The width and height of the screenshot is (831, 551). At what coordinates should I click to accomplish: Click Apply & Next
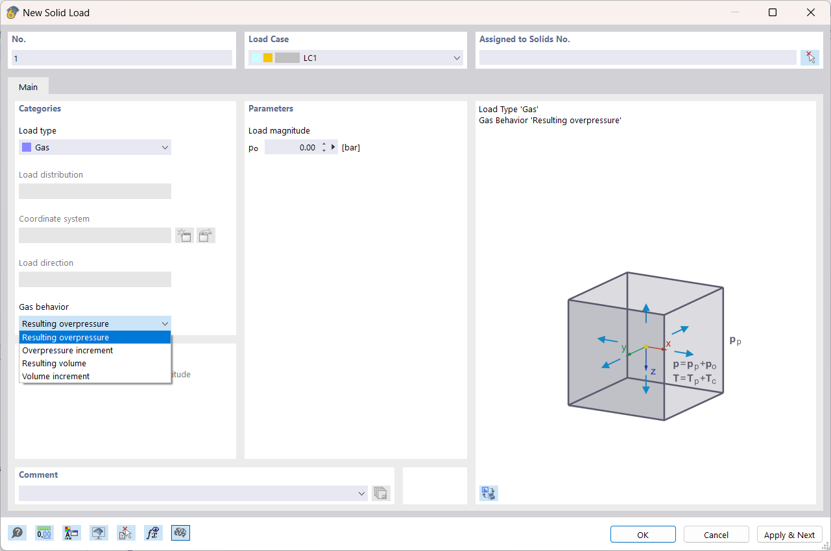point(789,534)
